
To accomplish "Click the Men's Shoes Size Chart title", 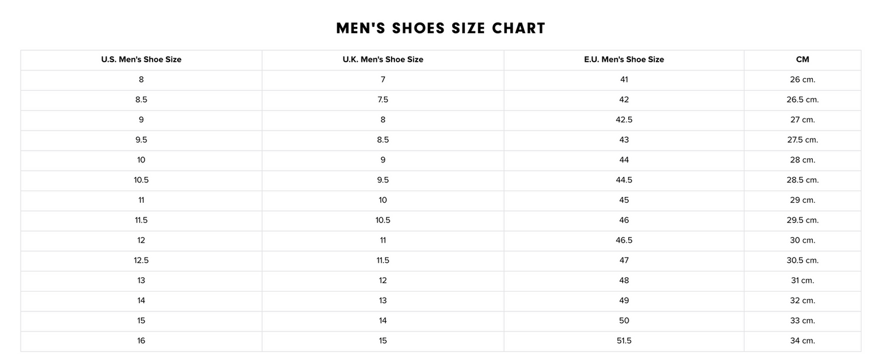I will click(440, 29).
